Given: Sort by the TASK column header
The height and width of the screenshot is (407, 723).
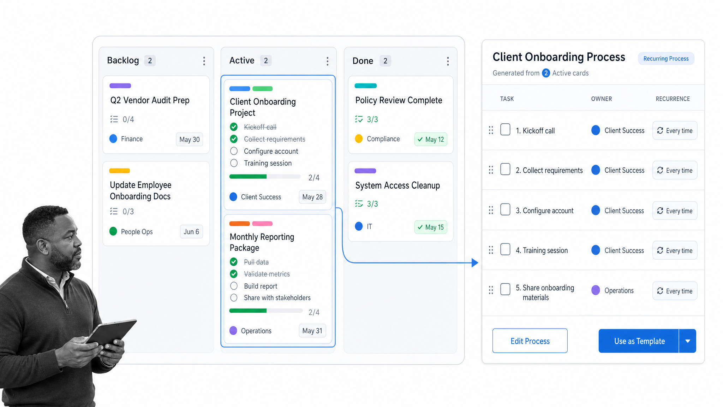Looking at the screenshot, I should point(507,99).
